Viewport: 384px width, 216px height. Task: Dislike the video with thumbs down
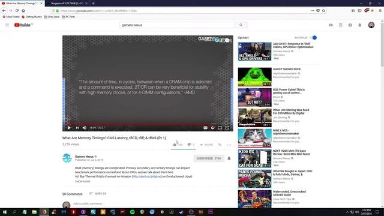pos(190,145)
